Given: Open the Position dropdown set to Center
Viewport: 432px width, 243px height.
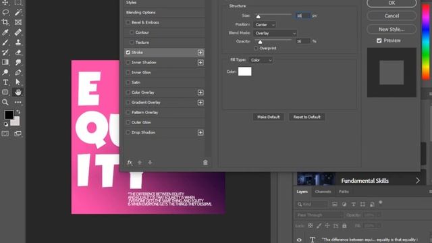Looking at the screenshot, I should (265, 25).
